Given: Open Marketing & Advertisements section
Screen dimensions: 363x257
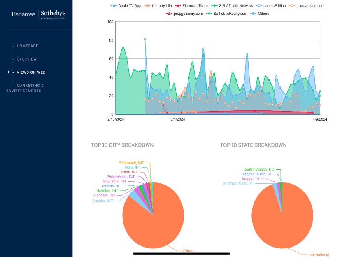Looking at the screenshot, I should pyautogui.click(x=25, y=88).
